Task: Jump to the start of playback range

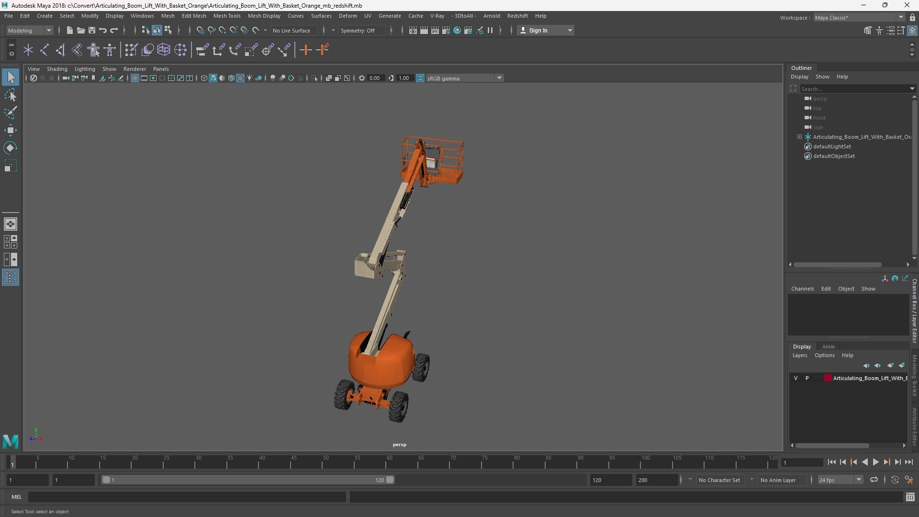Action: point(832,462)
